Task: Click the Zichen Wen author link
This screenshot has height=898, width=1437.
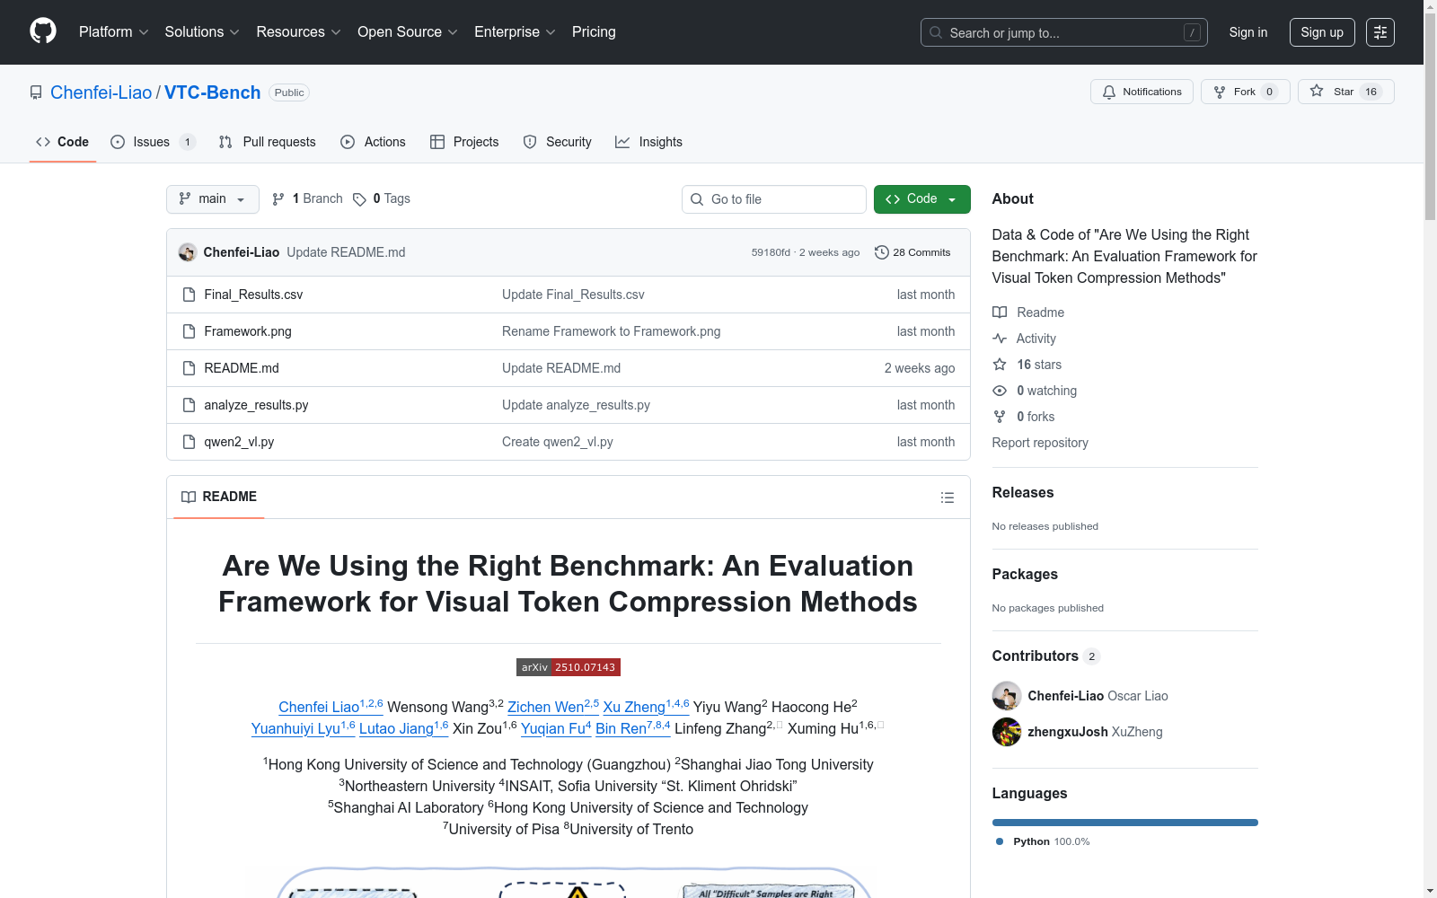Action: coord(553,707)
